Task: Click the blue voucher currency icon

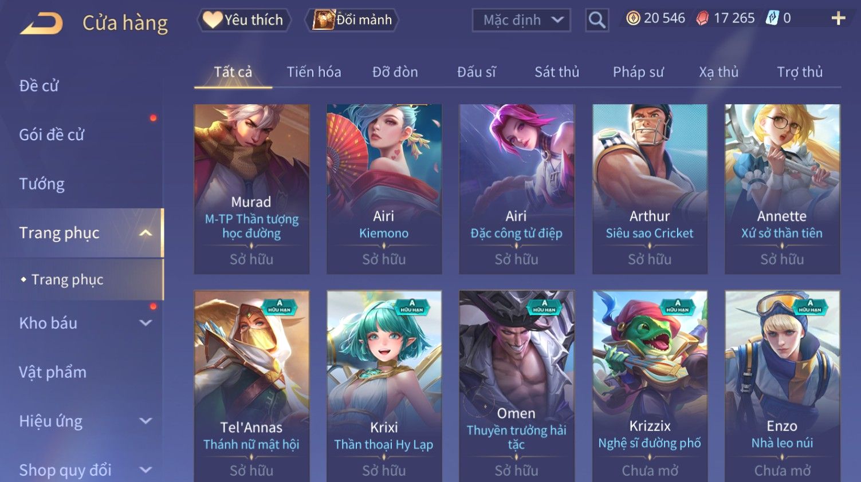Action: click(x=772, y=18)
